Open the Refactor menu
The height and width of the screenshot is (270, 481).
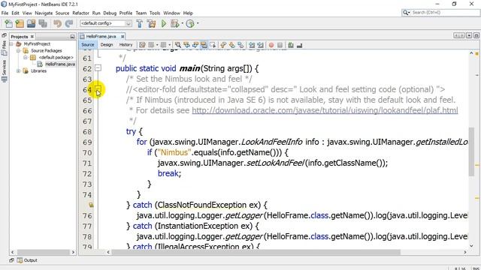[80, 13]
